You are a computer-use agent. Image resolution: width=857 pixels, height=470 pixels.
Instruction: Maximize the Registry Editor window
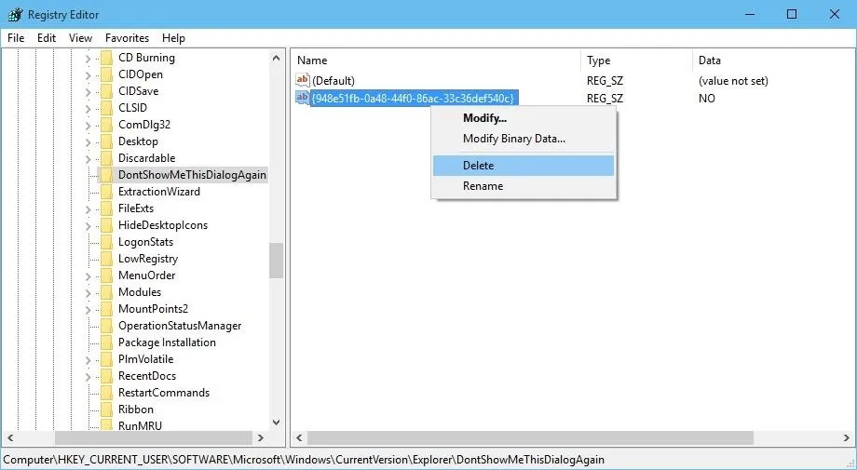click(x=792, y=14)
